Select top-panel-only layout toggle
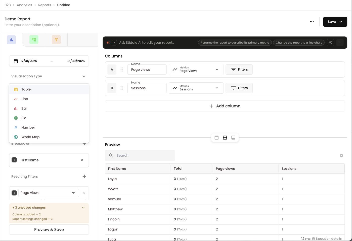The image size is (352, 241). click(x=216, y=137)
